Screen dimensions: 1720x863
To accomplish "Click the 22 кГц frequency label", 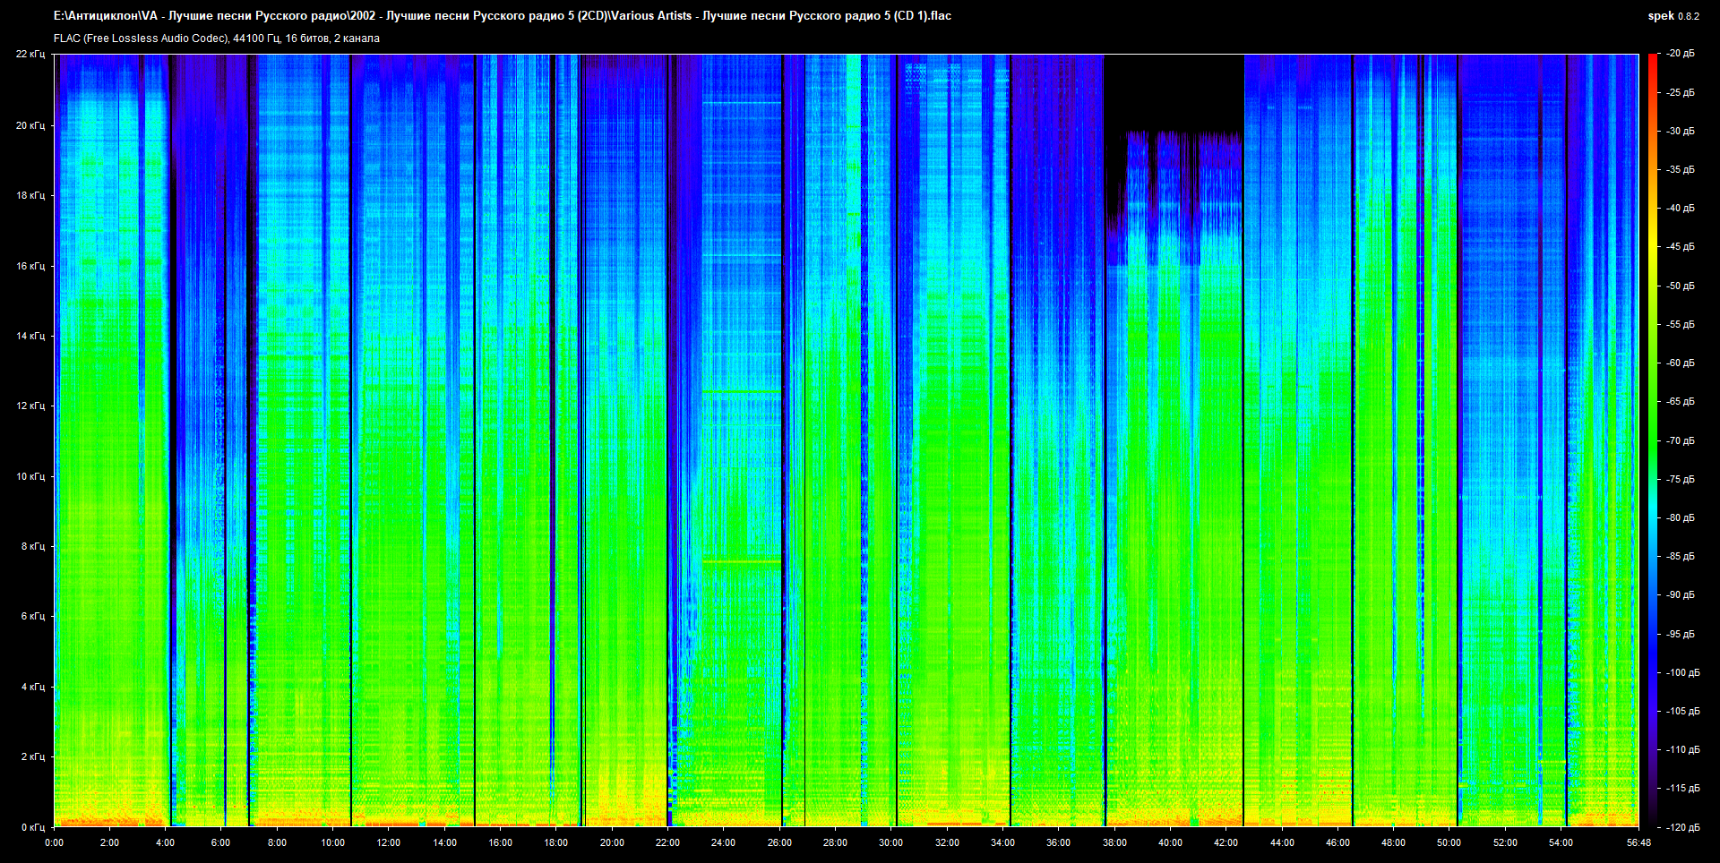I will tap(30, 54).
